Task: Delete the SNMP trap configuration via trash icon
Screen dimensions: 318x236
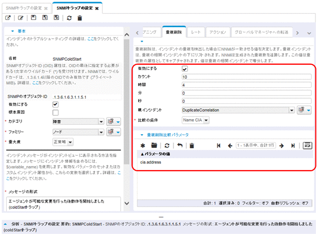Action: coord(79,18)
